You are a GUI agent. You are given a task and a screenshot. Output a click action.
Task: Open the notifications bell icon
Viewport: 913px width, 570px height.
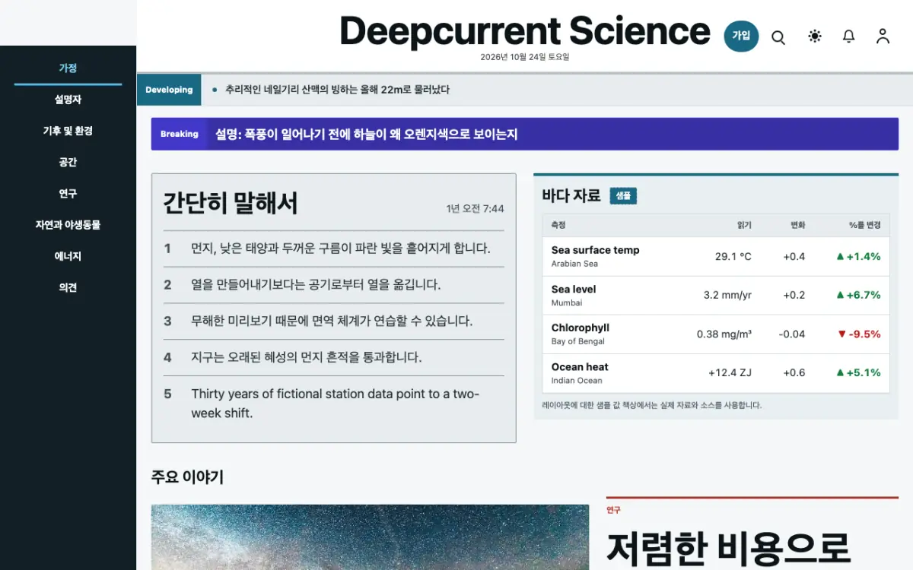point(849,36)
